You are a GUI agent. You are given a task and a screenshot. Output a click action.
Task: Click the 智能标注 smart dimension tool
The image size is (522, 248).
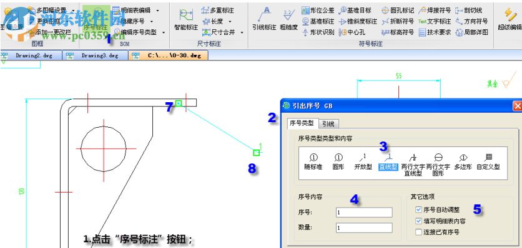(186, 20)
